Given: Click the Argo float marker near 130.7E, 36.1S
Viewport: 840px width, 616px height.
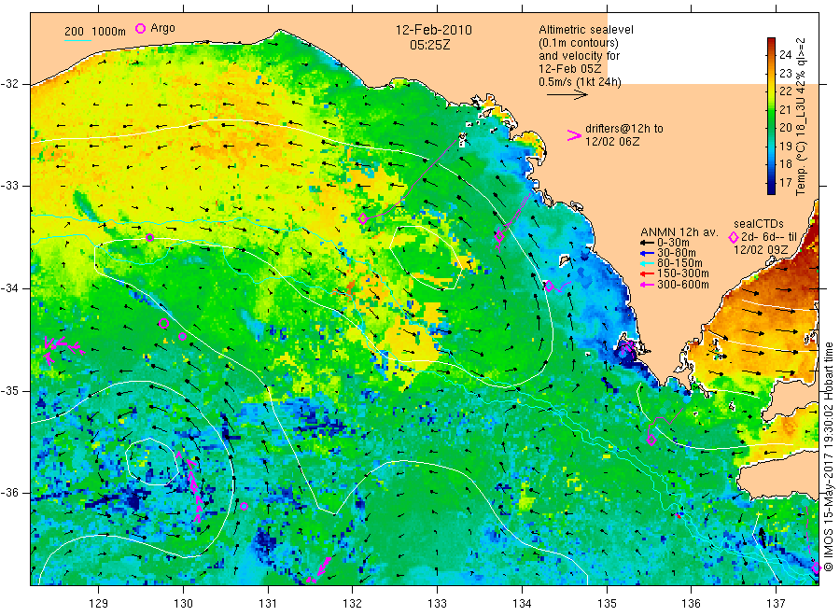Looking at the screenshot, I should tap(245, 506).
